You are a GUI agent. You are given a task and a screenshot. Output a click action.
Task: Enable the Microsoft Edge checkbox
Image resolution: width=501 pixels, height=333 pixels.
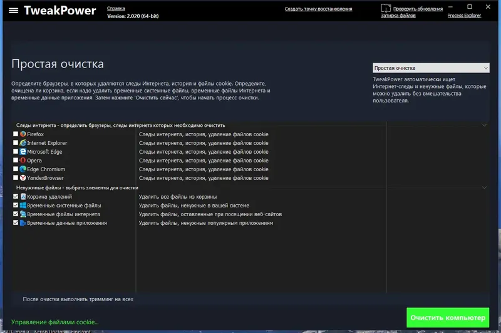pyautogui.click(x=15, y=151)
